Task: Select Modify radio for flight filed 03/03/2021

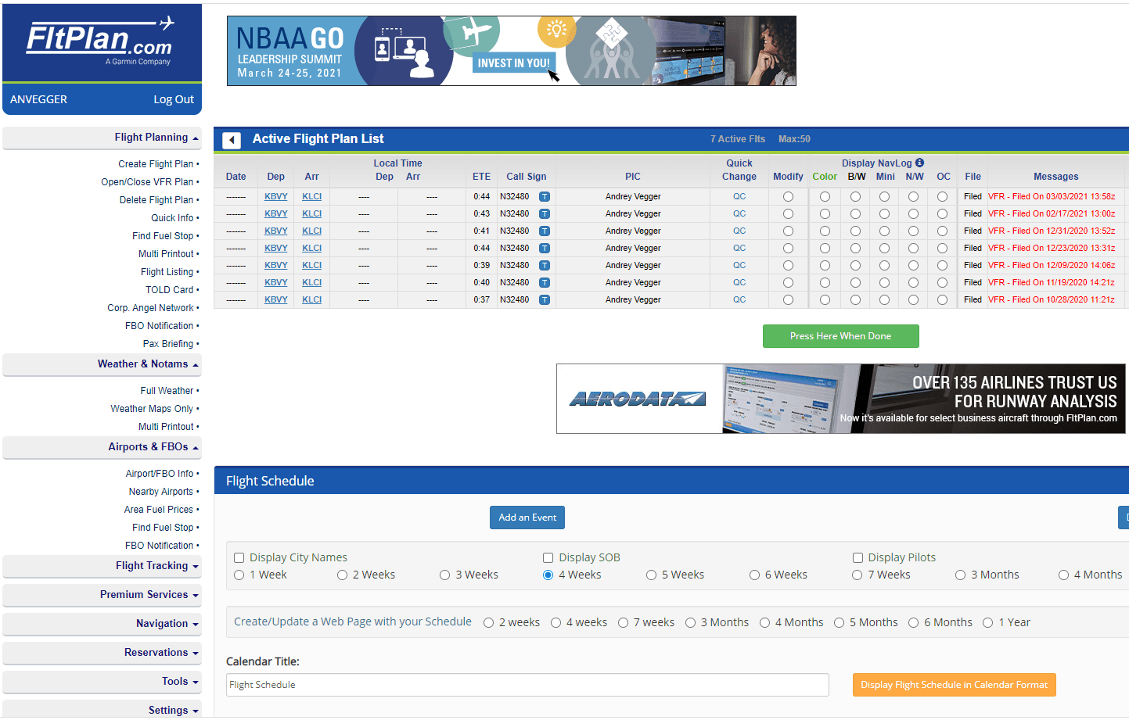Action: click(x=788, y=197)
